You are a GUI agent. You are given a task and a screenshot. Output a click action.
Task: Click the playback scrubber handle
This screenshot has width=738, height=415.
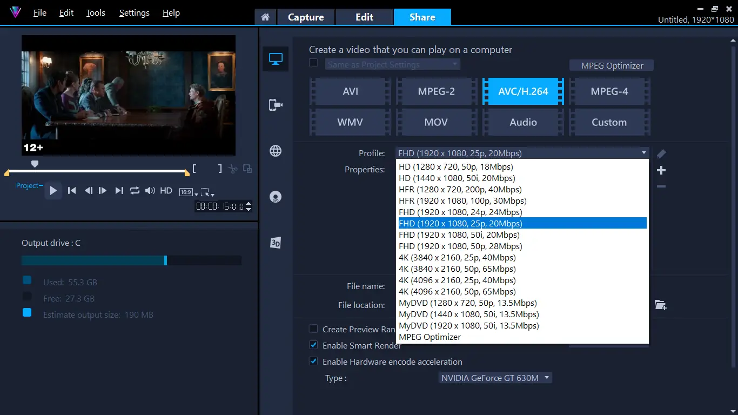tap(35, 163)
